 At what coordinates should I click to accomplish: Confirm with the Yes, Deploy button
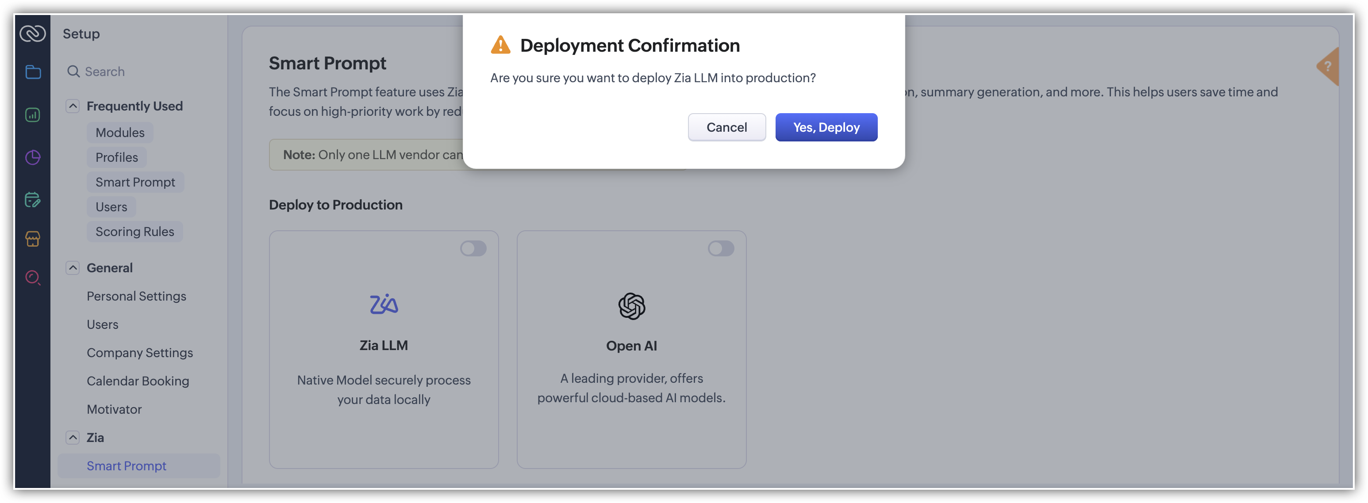826,127
